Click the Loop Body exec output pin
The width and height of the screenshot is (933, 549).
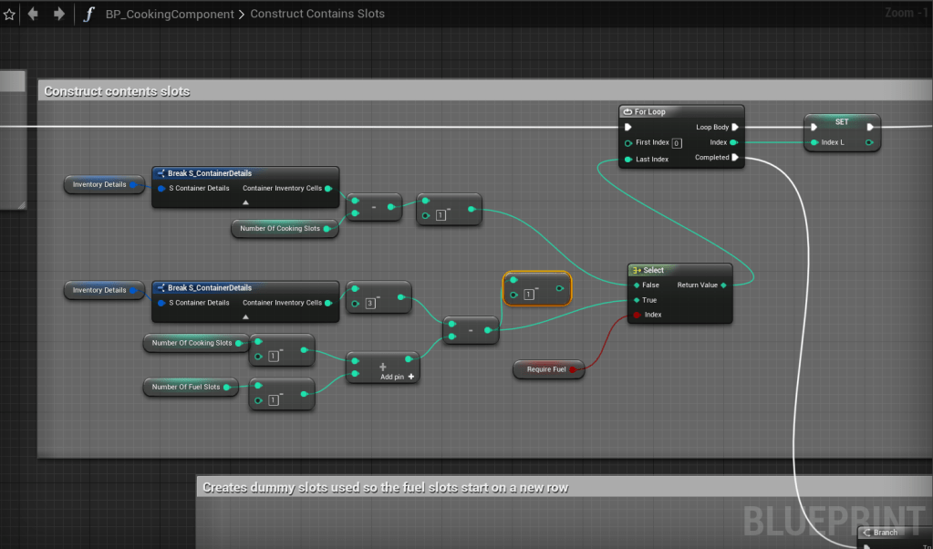pyautogui.click(x=735, y=128)
